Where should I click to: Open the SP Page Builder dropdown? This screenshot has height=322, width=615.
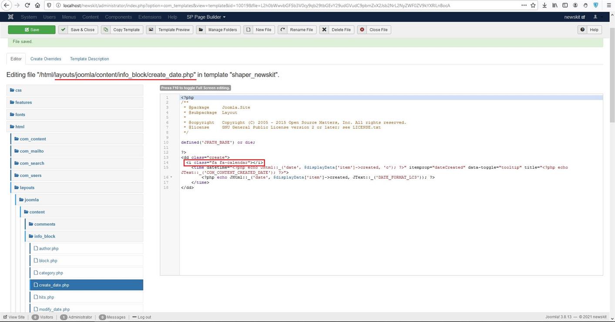(206, 17)
